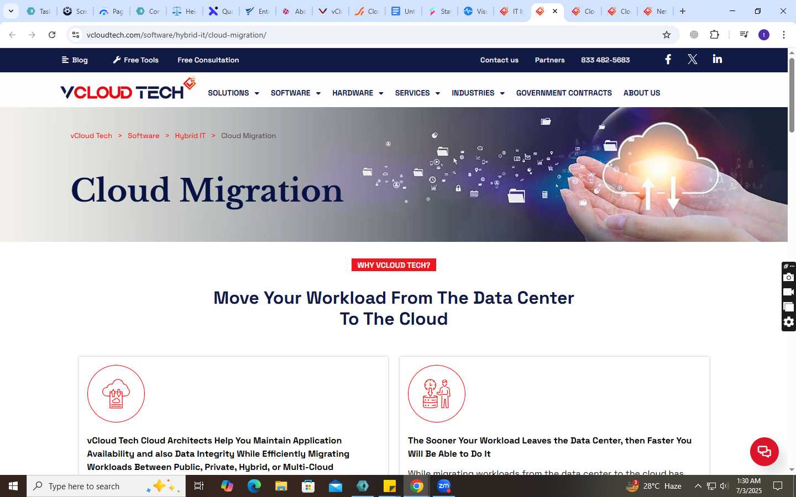Open the new tab plus button

tap(683, 11)
